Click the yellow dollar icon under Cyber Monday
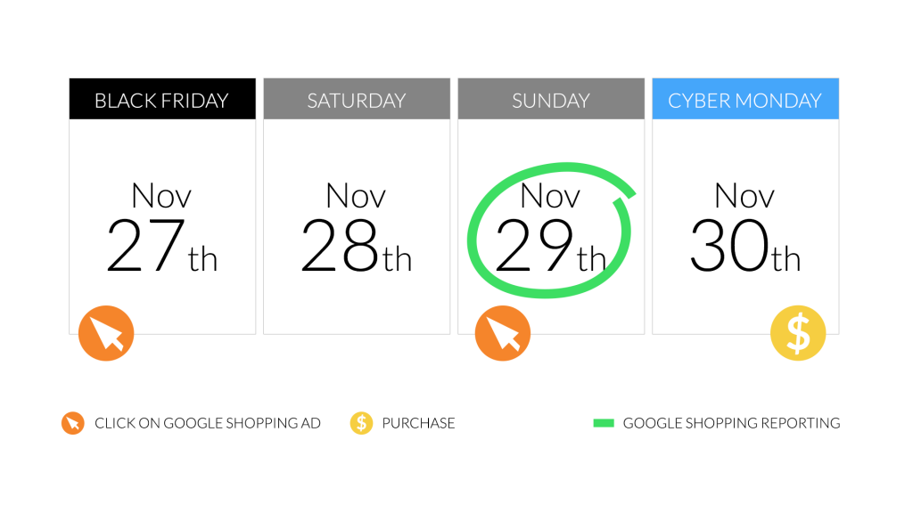Screen dimensions: 913x513 click(x=798, y=333)
